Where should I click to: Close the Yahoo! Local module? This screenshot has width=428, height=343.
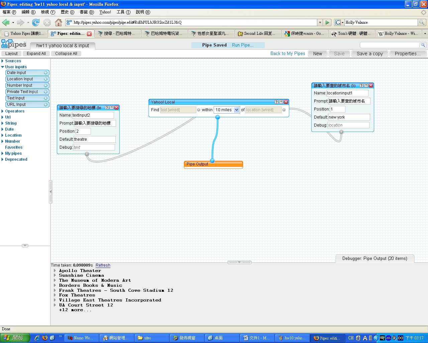click(286, 102)
